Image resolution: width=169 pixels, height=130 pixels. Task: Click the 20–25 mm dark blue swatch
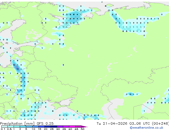click(x=48, y=127)
